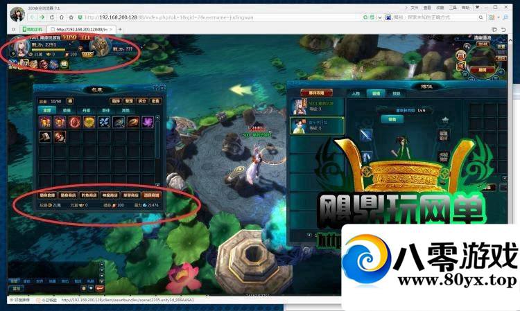Open the extensions dropdown arrow near search
Viewport: 520px width, 311px height.
click(x=499, y=17)
